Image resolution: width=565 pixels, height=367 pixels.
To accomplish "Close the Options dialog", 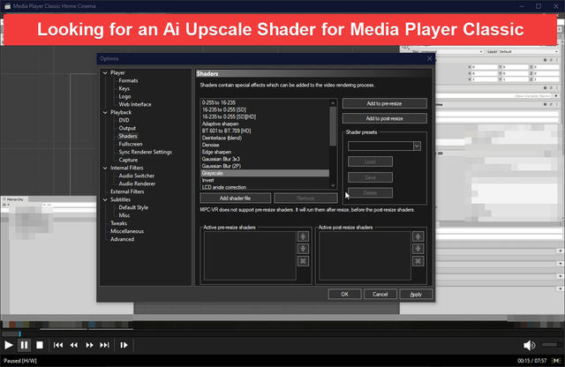I will point(429,59).
